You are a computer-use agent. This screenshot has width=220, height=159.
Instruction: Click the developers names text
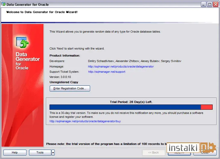(x=134, y=61)
